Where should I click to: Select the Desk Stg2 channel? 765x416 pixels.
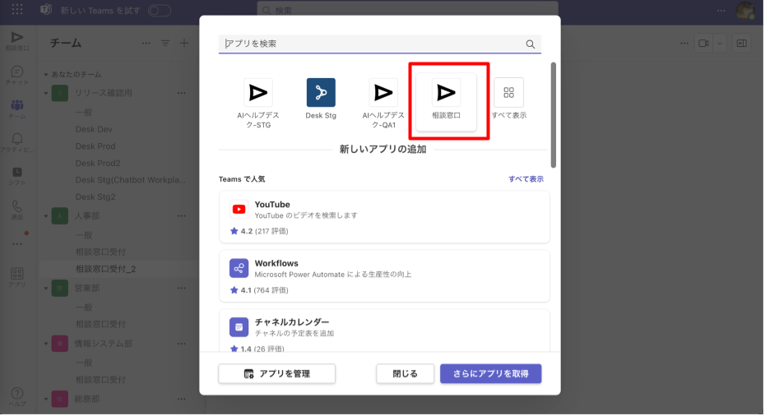point(95,197)
